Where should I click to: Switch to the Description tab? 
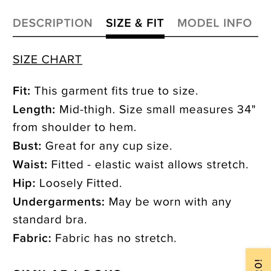53,23
